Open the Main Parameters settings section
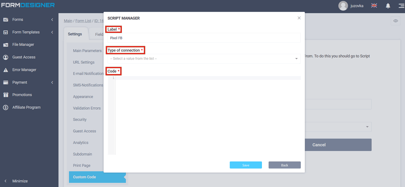Viewport: 405px width, 187px height. tap(87, 51)
